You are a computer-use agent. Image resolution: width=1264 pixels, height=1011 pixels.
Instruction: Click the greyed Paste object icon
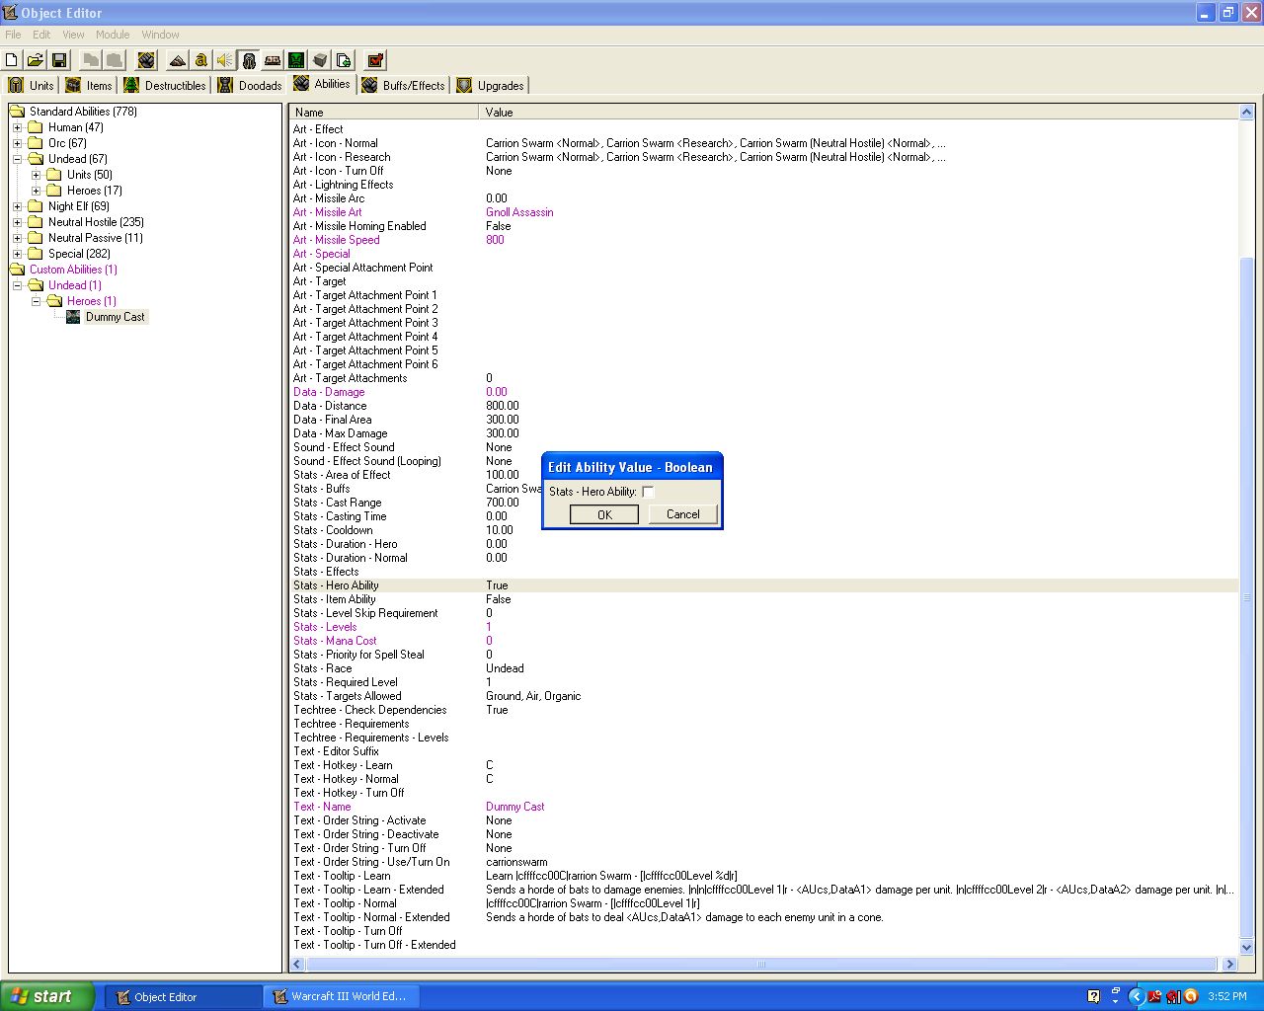point(115,60)
